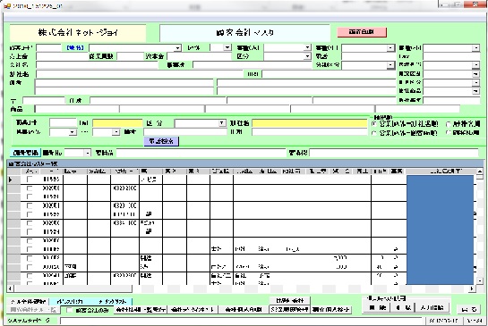The width and height of the screenshot is (488, 326).
Task: Tick the checkbox in the first grid row
Action: point(30,180)
